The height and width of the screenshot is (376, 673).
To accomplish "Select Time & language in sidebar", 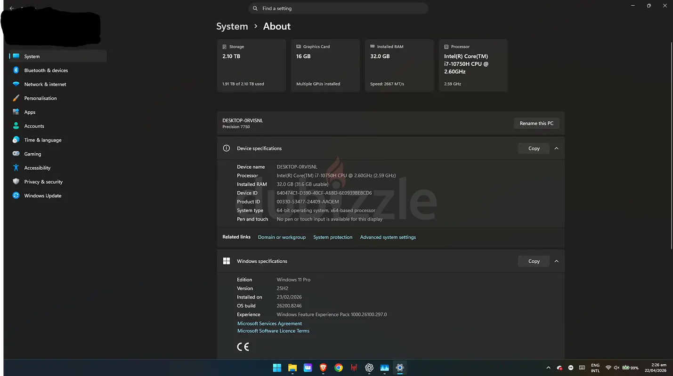I will tap(42, 140).
